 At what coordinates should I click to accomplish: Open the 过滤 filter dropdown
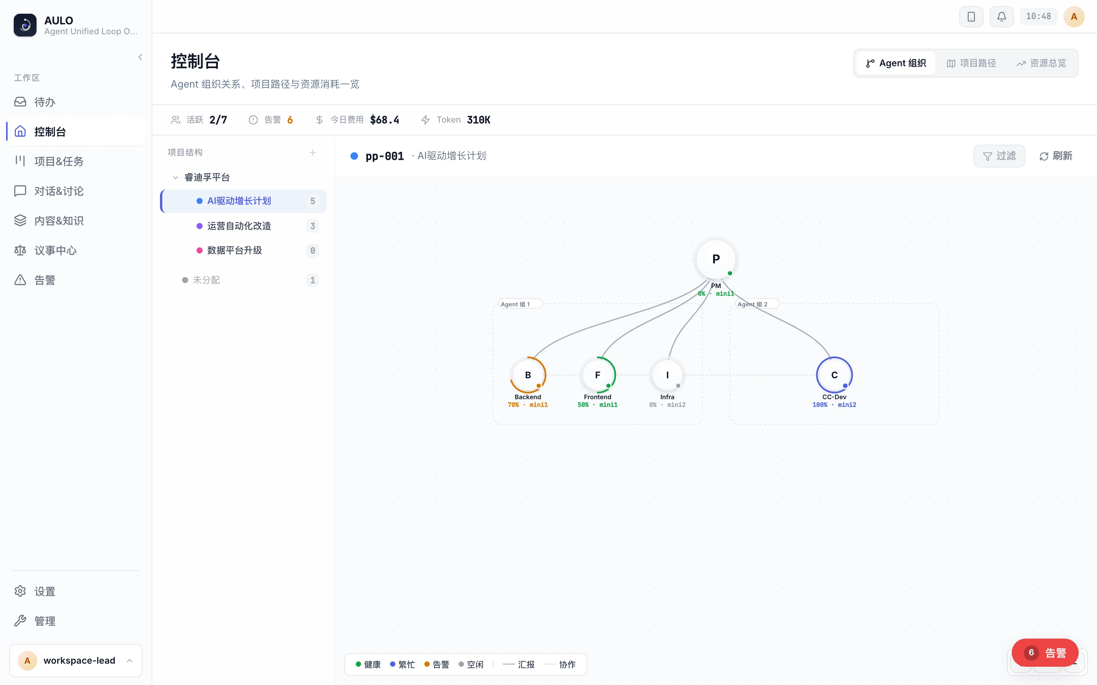click(x=999, y=156)
